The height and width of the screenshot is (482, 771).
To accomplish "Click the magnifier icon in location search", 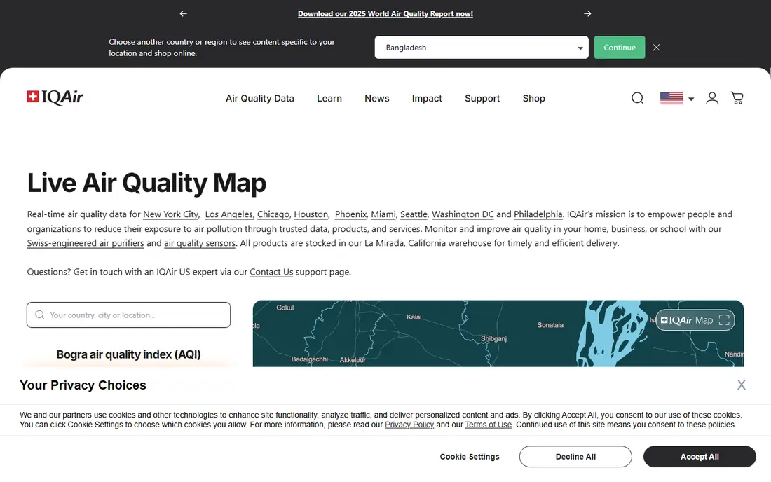I will pos(40,315).
